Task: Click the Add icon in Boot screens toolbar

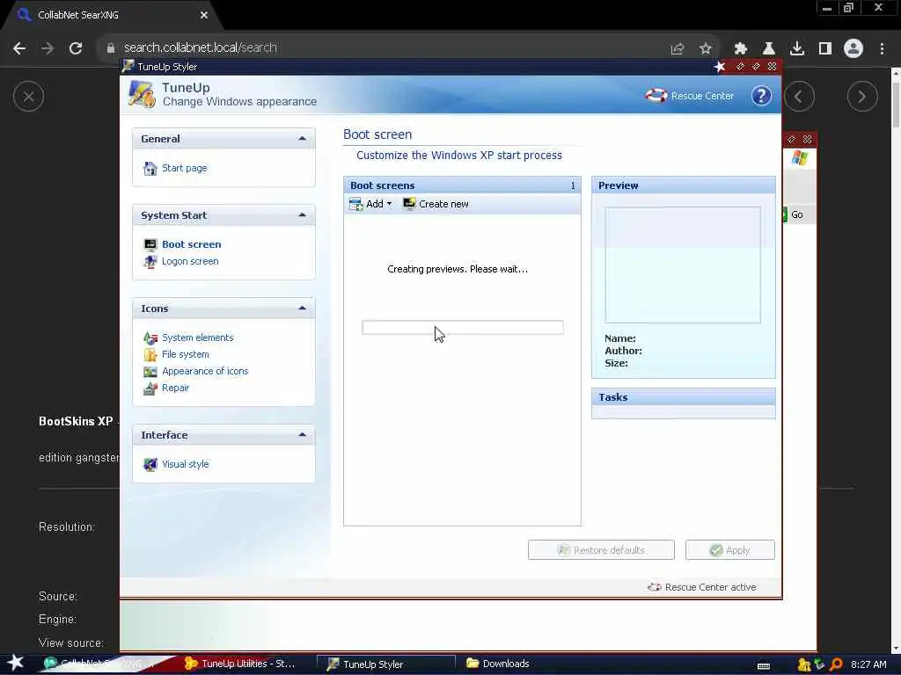Action: tap(355, 204)
